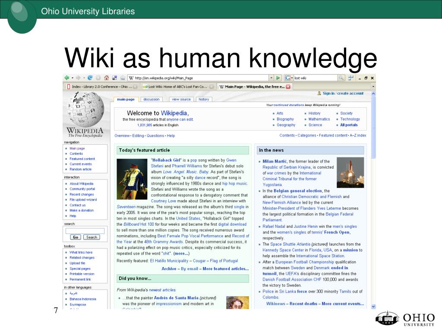Open the Wikinews link
This screenshot has height=332, width=442.
[275, 304]
